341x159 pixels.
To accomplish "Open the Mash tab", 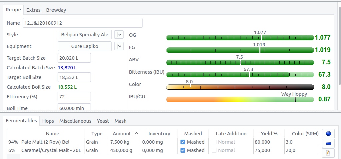I will [x=120, y=121].
